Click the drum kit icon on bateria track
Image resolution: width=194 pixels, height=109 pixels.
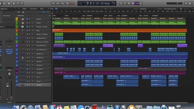pyautogui.click(x=23, y=19)
